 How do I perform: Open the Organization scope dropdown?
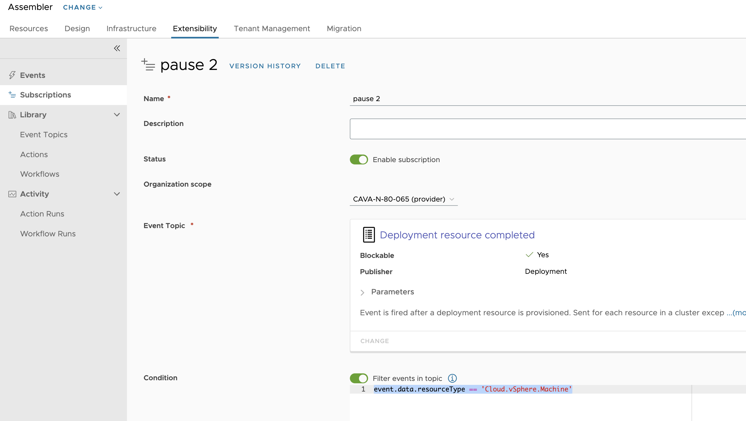point(403,199)
